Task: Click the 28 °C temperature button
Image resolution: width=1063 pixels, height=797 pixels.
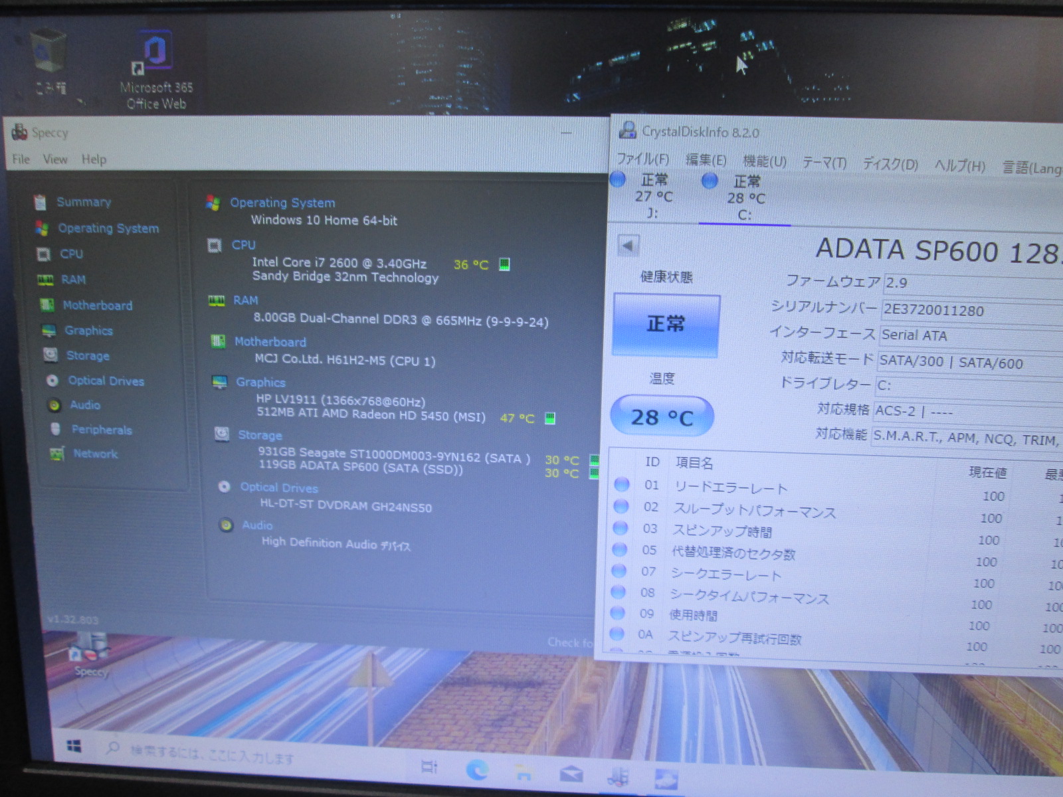Action: (662, 416)
